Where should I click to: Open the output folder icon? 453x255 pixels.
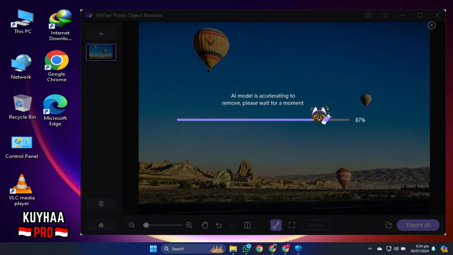[x=389, y=225]
